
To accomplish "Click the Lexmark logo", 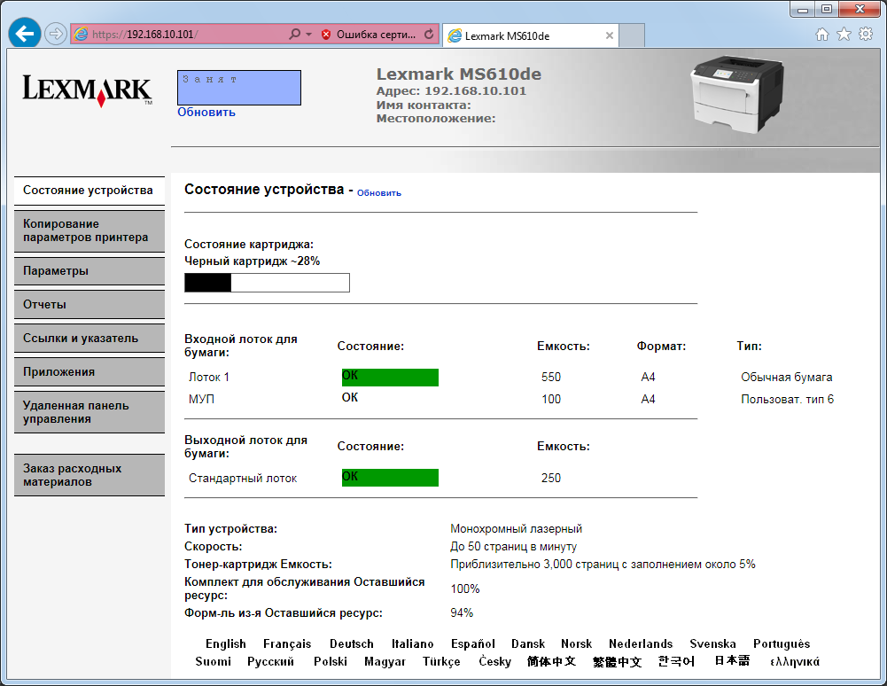I will pyautogui.click(x=88, y=90).
